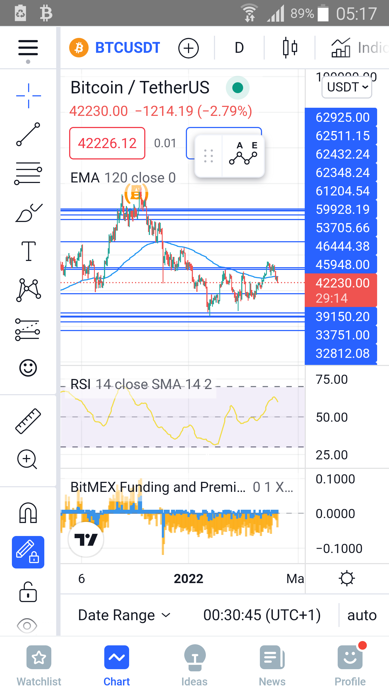Tap the green market status dot
389x693 pixels.
coord(238,88)
